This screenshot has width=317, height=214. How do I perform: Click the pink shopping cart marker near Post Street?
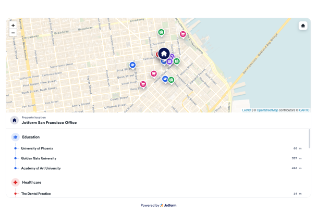pyautogui.click(x=143, y=84)
